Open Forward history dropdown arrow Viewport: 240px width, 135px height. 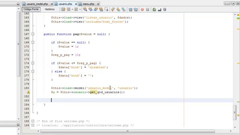click(x=80, y=9)
